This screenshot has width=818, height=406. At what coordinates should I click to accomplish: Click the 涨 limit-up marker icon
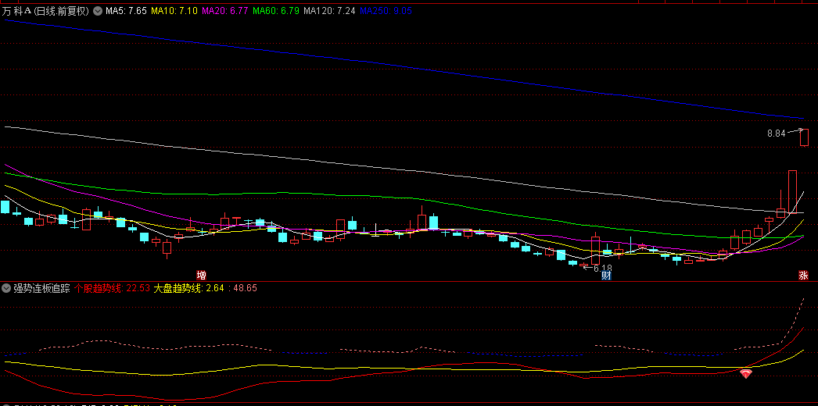pyautogui.click(x=803, y=276)
